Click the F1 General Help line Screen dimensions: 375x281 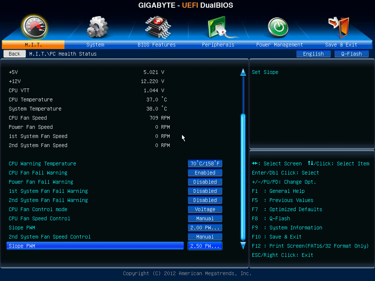point(278,191)
